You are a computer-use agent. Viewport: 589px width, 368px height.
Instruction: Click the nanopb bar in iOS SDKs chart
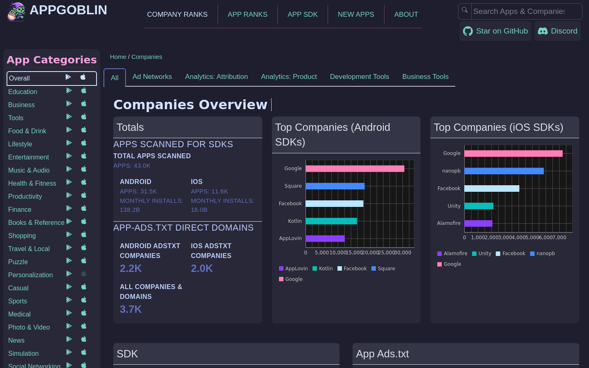point(504,171)
